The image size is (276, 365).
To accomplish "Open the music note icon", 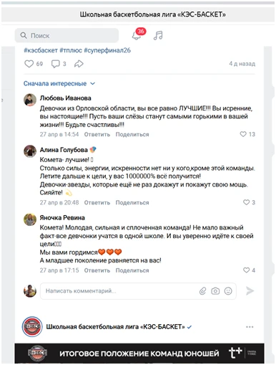I will (x=158, y=36).
